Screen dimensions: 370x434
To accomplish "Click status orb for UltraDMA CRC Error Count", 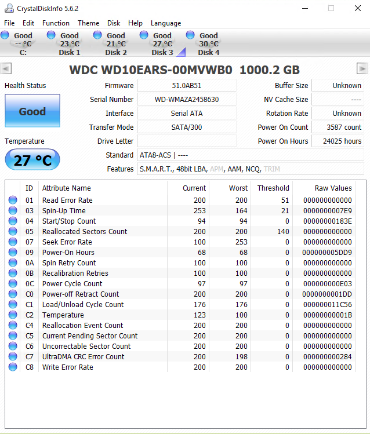I will (13, 356).
